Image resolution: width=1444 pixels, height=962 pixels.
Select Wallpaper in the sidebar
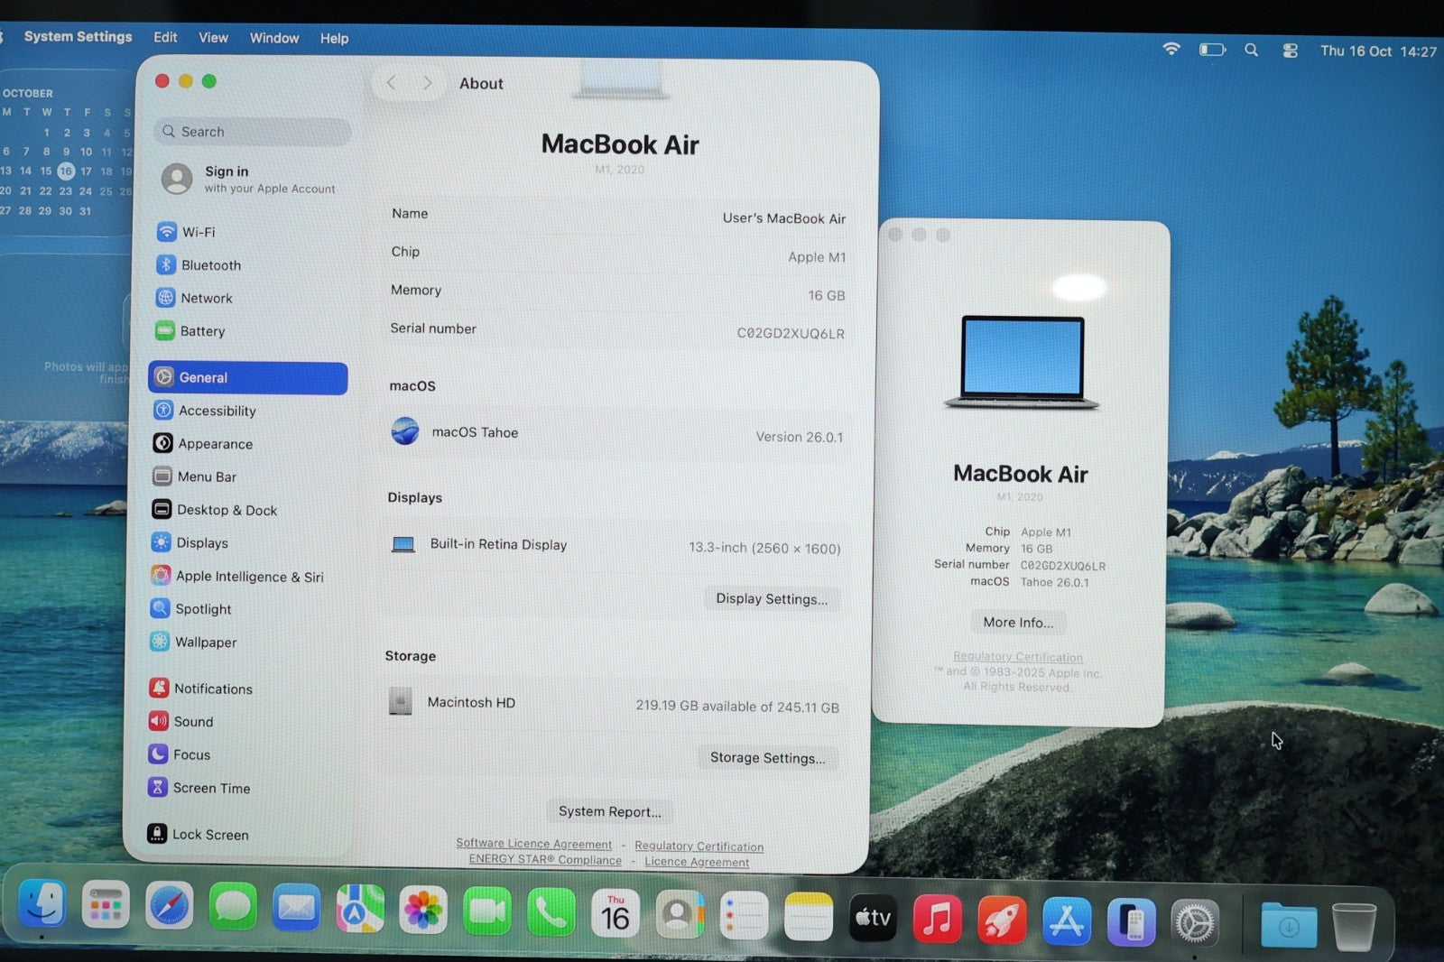tap(205, 643)
